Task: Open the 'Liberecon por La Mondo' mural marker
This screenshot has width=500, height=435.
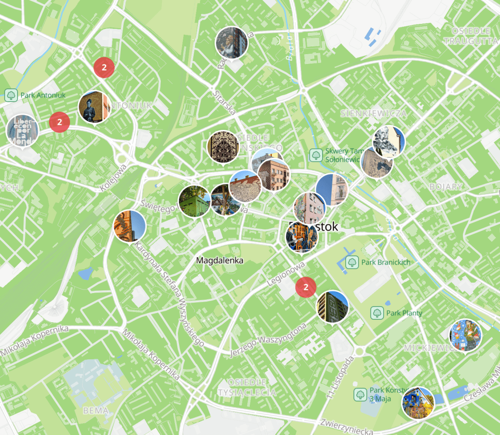Action: (x=22, y=131)
